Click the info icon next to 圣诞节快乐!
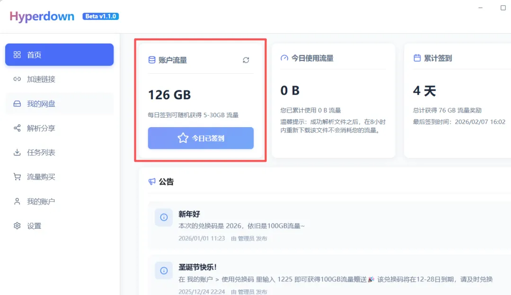The width and height of the screenshot is (511, 295). point(163,270)
